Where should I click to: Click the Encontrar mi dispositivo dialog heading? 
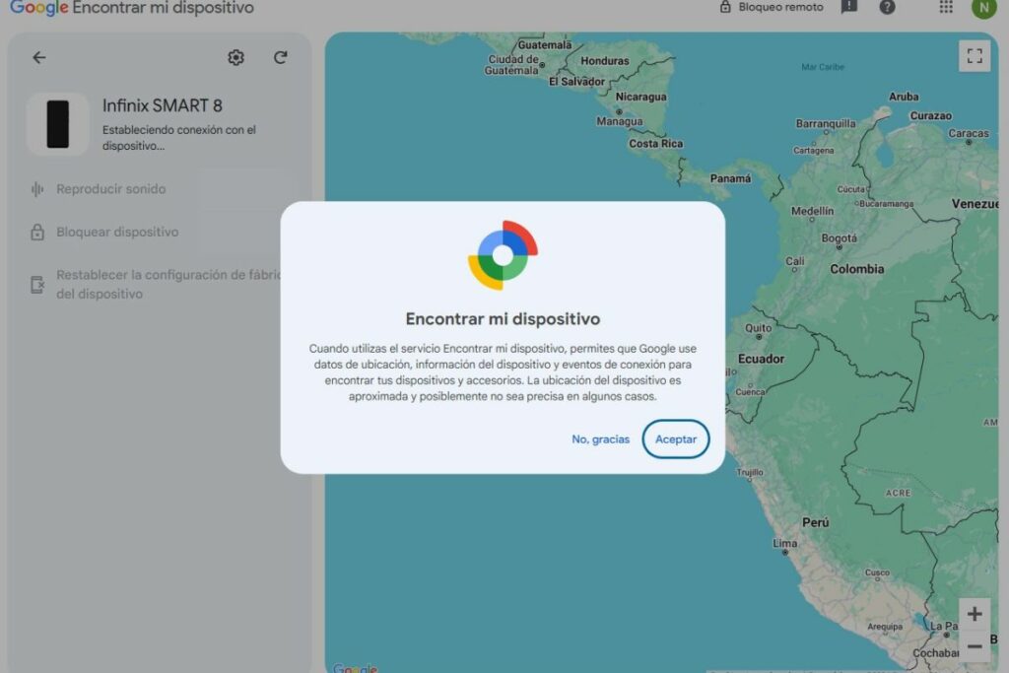click(x=503, y=319)
